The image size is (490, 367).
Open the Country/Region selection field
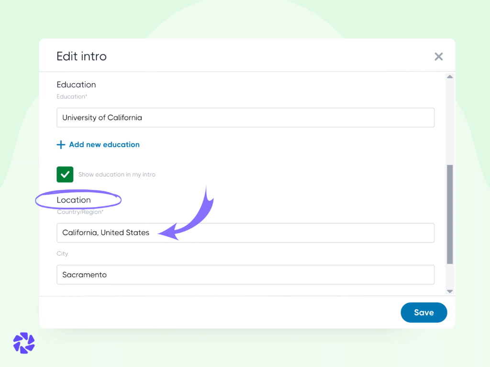pos(245,233)
